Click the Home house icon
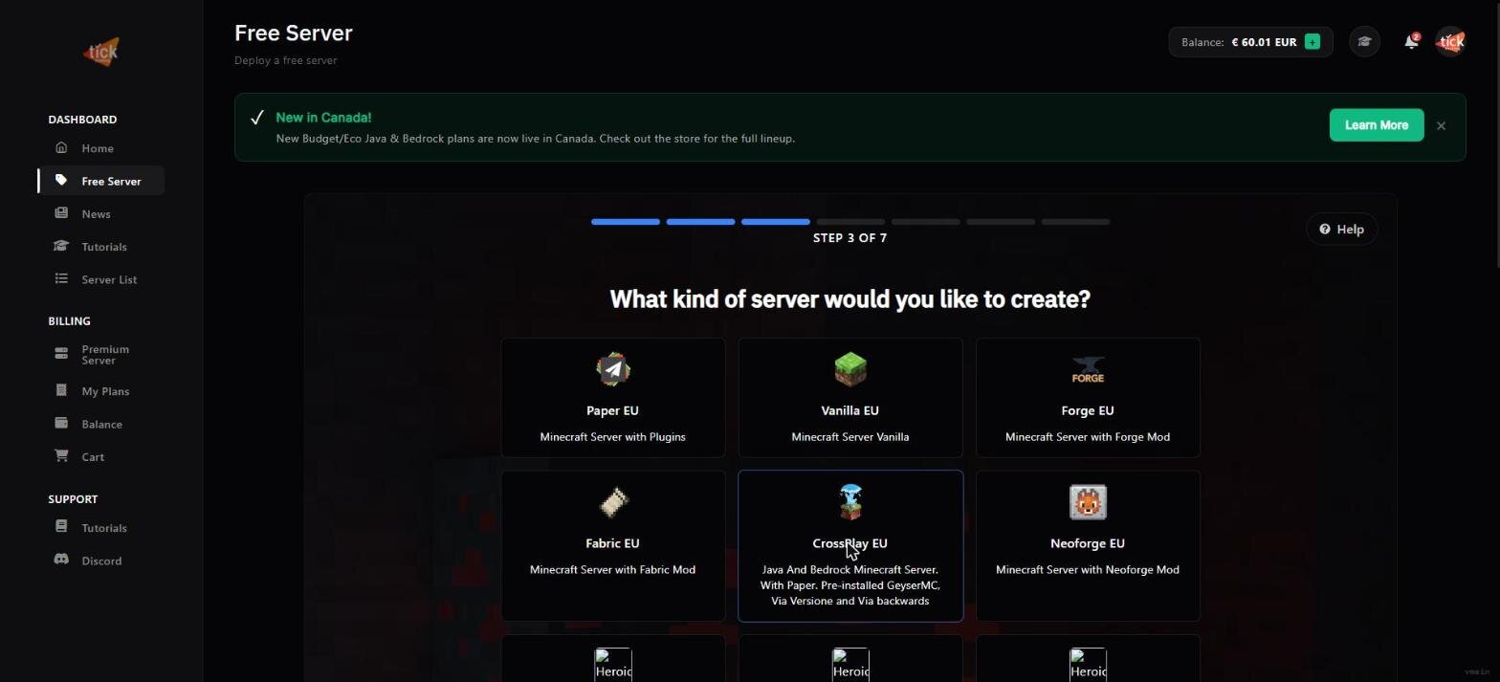 (x=61, y=147)
